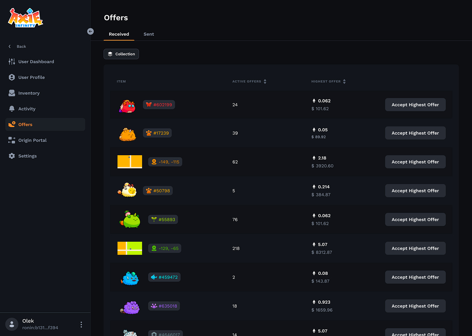
Task: Switch to the Sent offers tab
Action: pos(149,34)
